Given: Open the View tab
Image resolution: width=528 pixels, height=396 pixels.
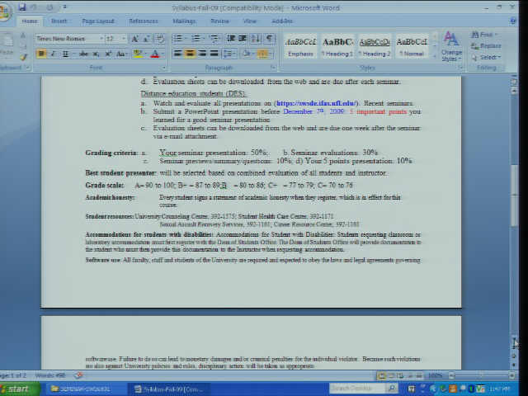Looking at the screenshot, I should click(249, 21).
